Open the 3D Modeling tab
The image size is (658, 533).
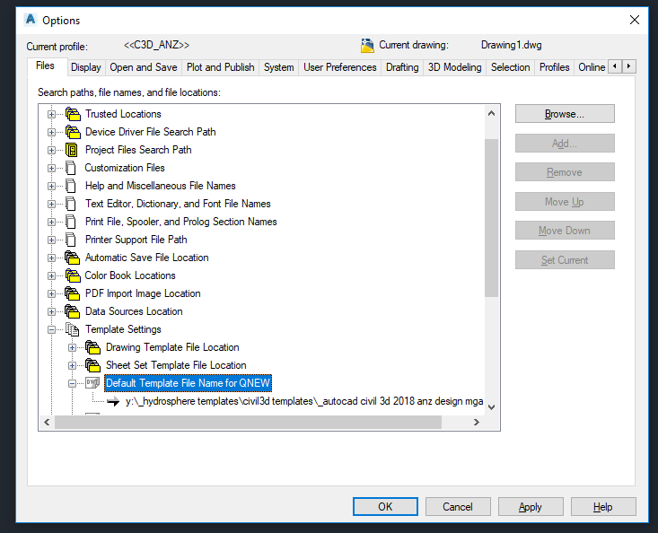pyautogui.click(x=455, y=67)
